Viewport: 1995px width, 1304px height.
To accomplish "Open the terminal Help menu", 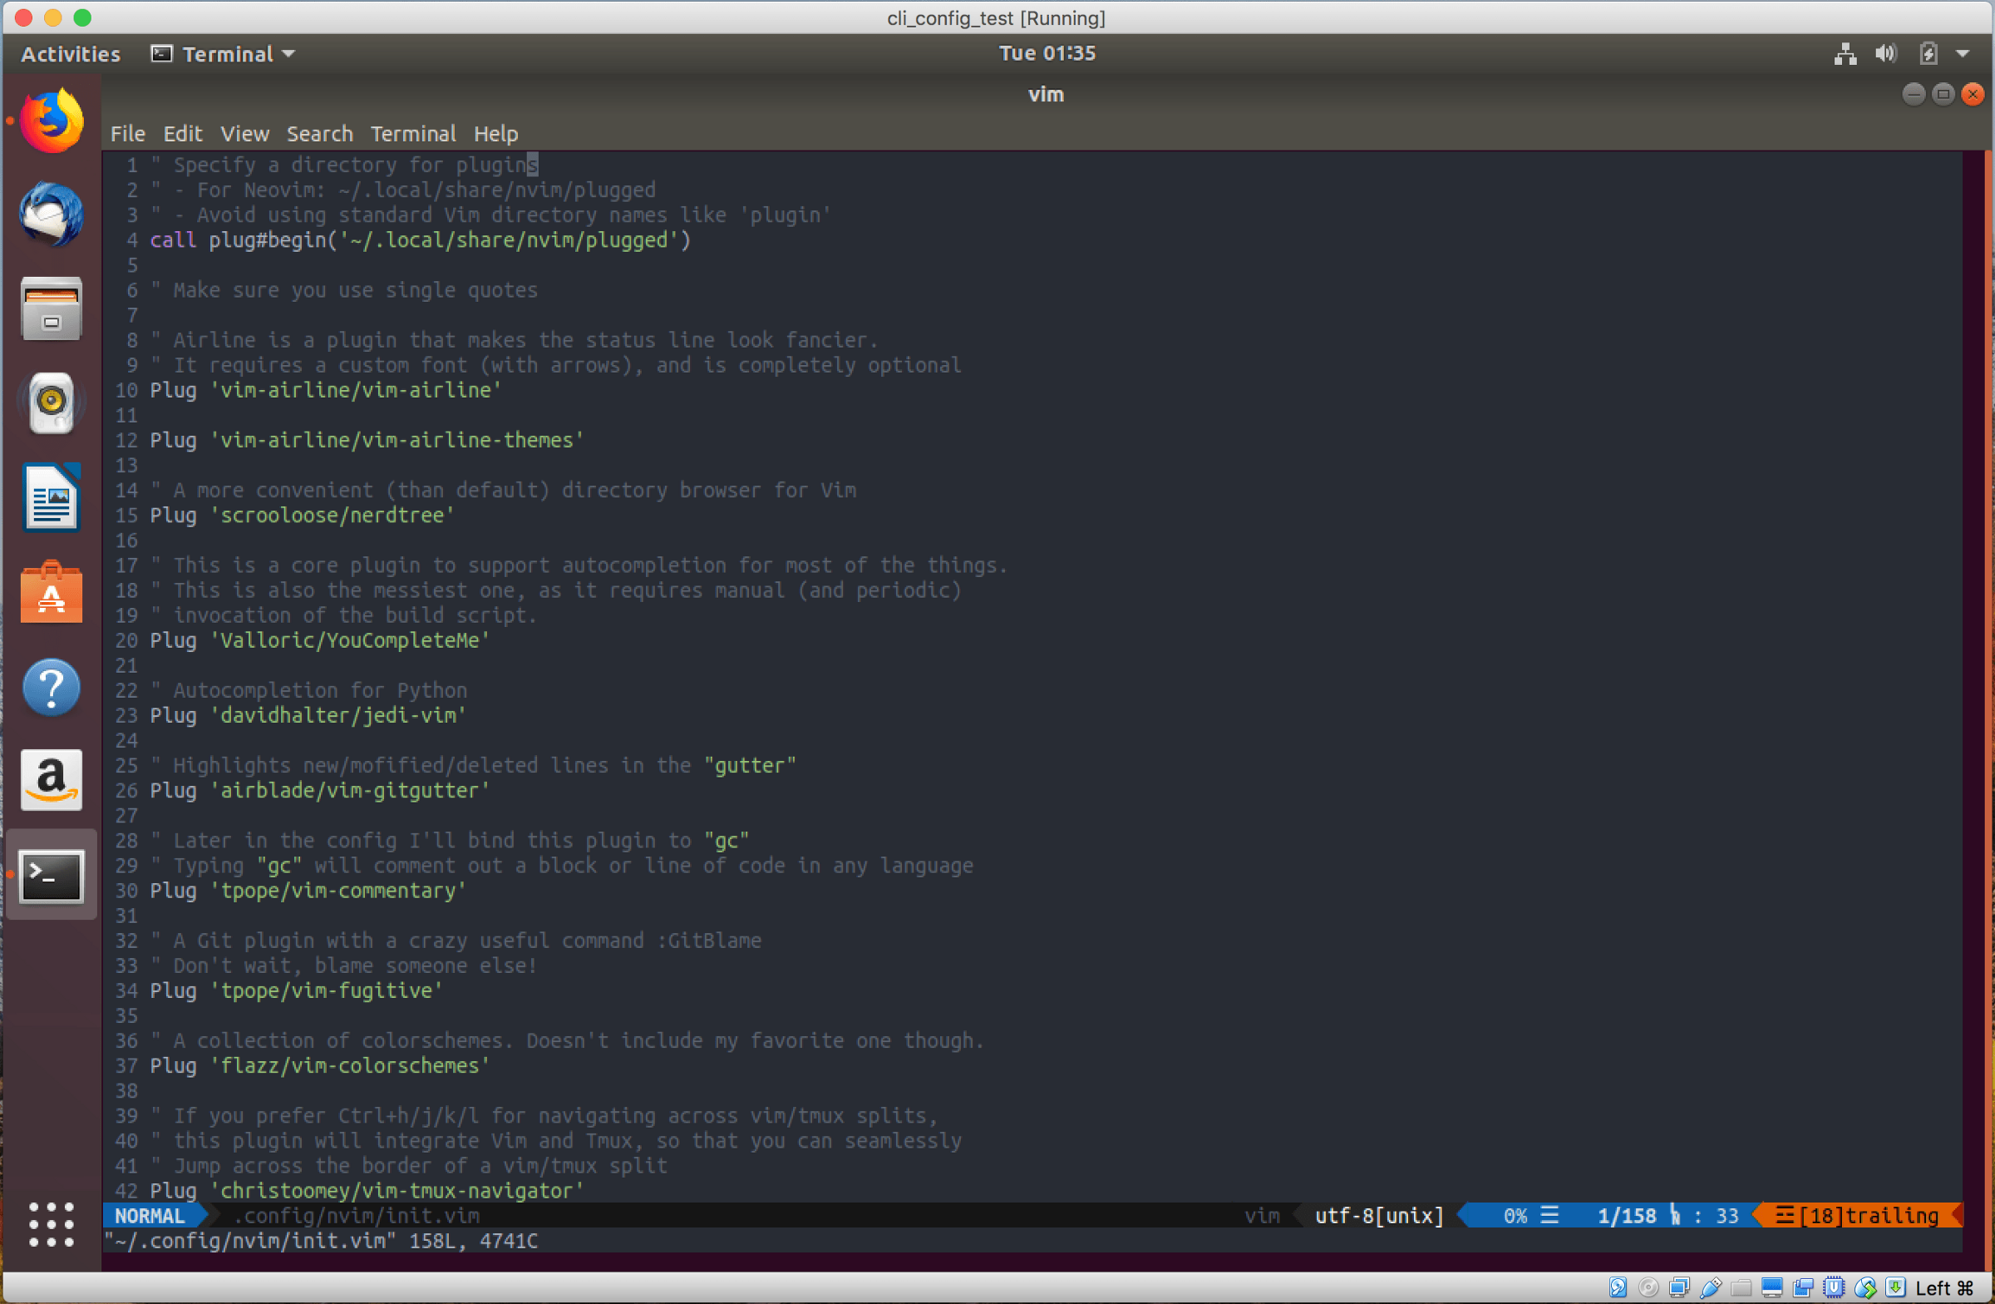I will [495, 133].
